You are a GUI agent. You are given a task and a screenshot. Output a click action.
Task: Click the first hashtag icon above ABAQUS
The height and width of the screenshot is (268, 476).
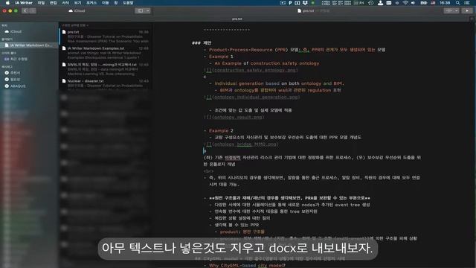point(7,73)
